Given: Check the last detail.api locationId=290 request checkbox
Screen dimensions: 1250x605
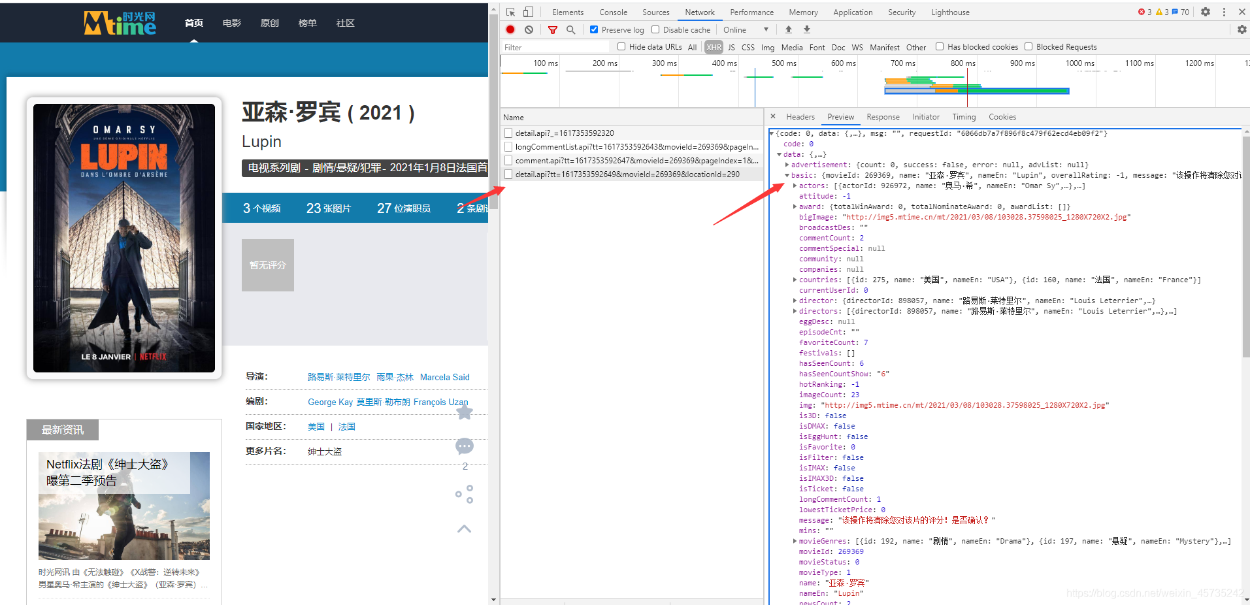Looking at the screenshot, I should (508, 174).
